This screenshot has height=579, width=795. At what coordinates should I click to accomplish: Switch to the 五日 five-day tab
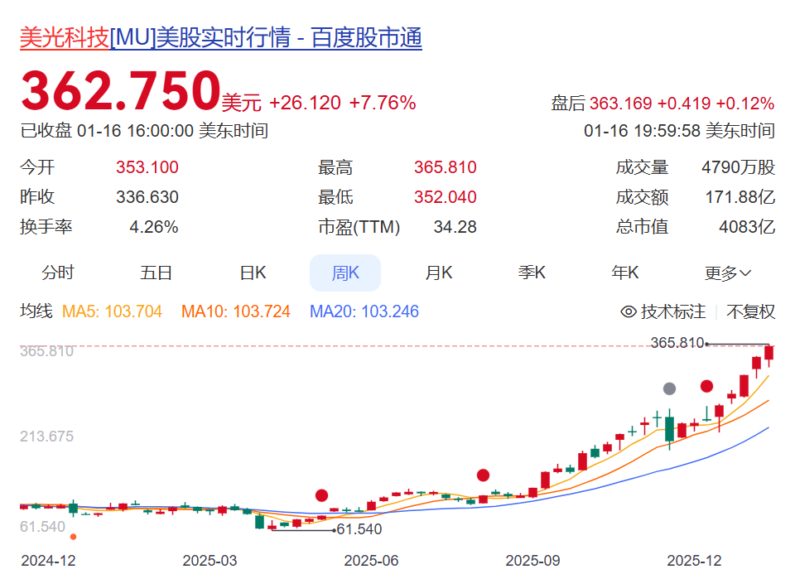tap(157, 272)
